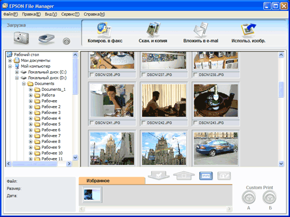Open the Копиров. в факс tool
This screenshot has height=217, width=290.
tap(105, 32)
